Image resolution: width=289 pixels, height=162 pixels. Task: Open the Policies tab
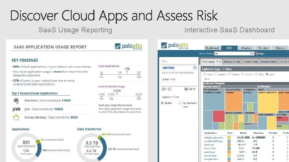tap(263, 48)
